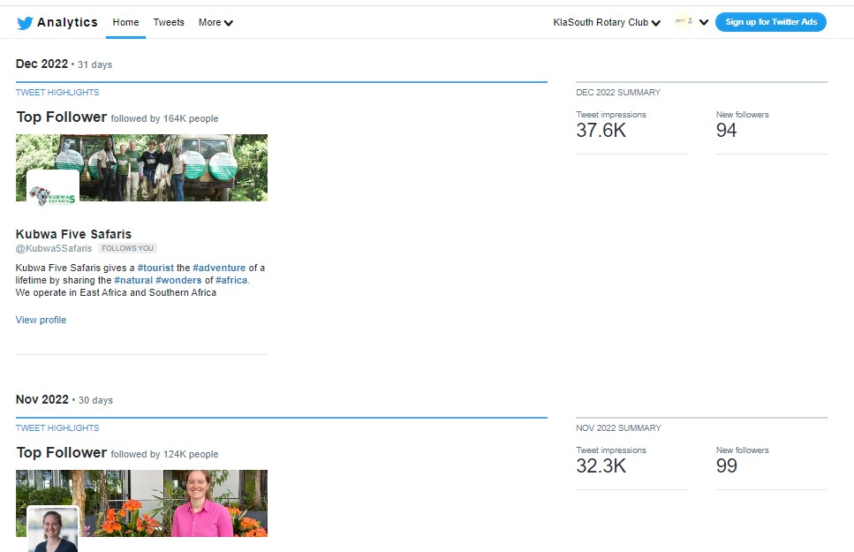Open KlaSouth Rotary Club account dropdown
Image resolution: width=854 pixels, height=552 pixels.
pyautogui.click(x=607, y=22)
